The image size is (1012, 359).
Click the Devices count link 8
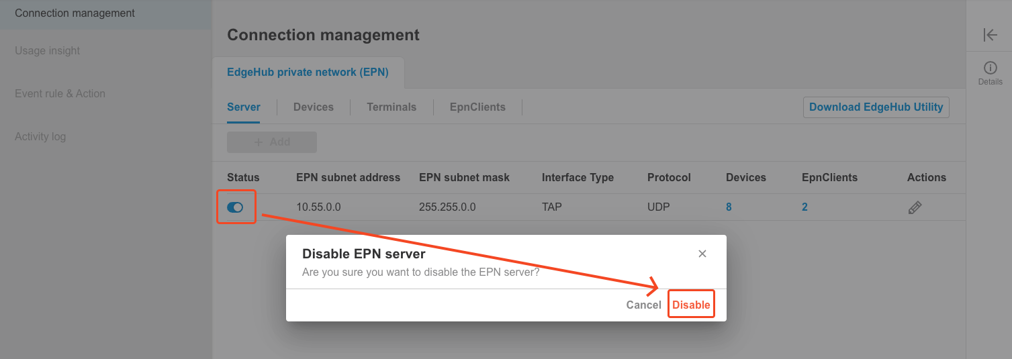click(729, 207)
